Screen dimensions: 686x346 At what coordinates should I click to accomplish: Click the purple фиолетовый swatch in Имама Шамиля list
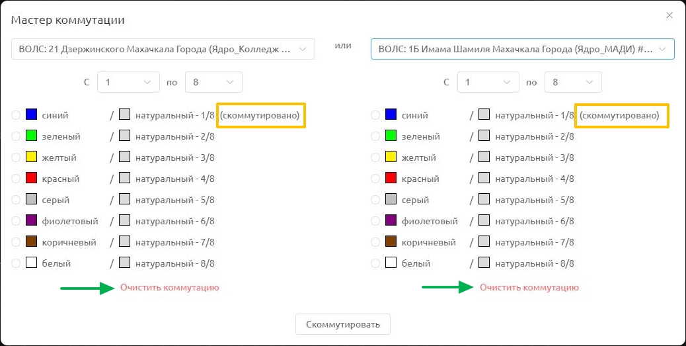(x=391, y=220)
